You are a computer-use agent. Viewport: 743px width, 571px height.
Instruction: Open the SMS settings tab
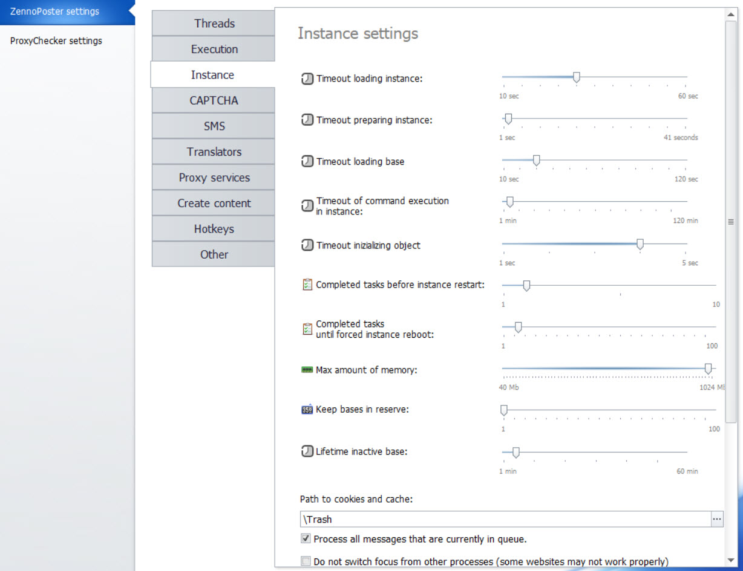[x=214, y=126]
